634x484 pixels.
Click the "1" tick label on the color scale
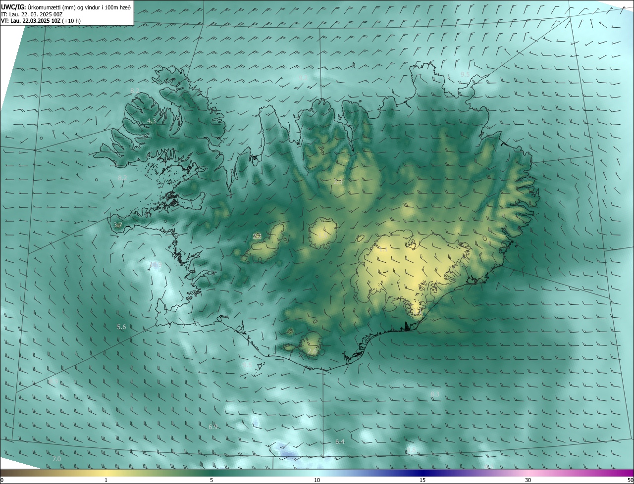[106, 480]
